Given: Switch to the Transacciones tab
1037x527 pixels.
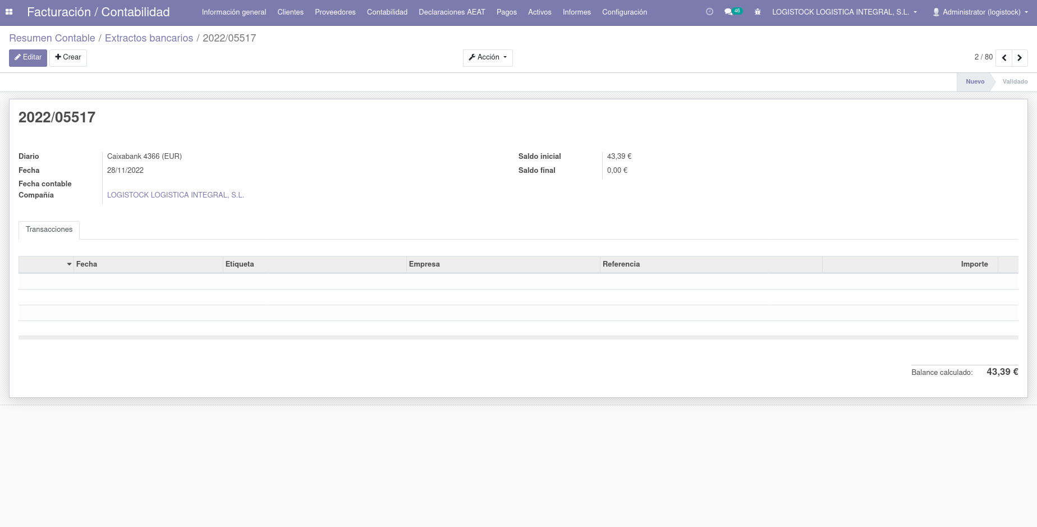Looking at the screenshot, I should click(x=49, y=230).
